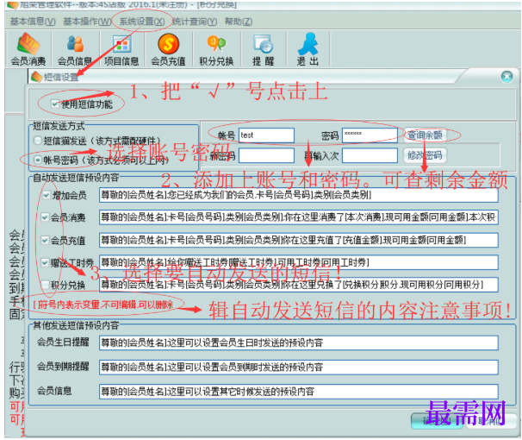This screenshot has width=522, height=440.
Task: Edit the 会员充值 message template field
Action: pyautogui.click(x=299, y=241)
